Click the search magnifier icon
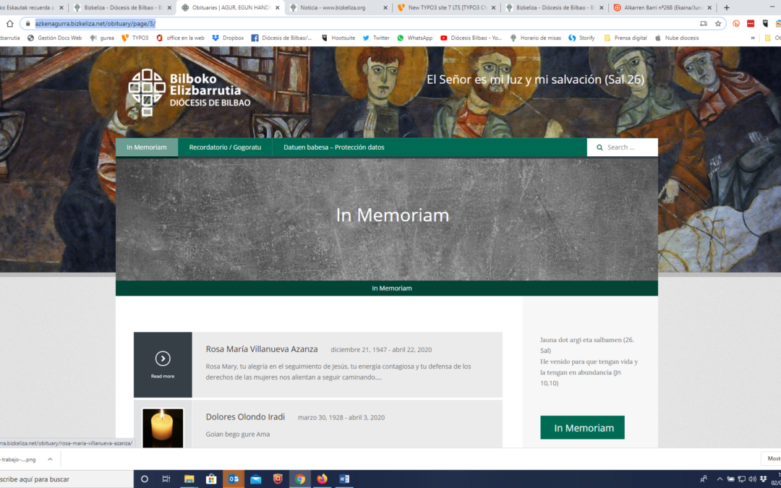This screenshot has height=488, width=781. point(599,147)
